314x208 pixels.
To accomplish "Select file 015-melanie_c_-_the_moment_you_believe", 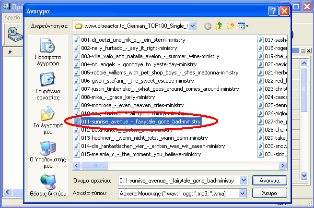I will point(138,154).
